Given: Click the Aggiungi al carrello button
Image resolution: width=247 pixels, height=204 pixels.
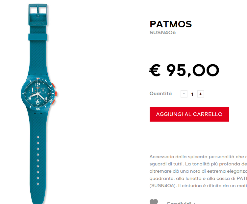Looking at the screenshot, I should pos(189,114).
